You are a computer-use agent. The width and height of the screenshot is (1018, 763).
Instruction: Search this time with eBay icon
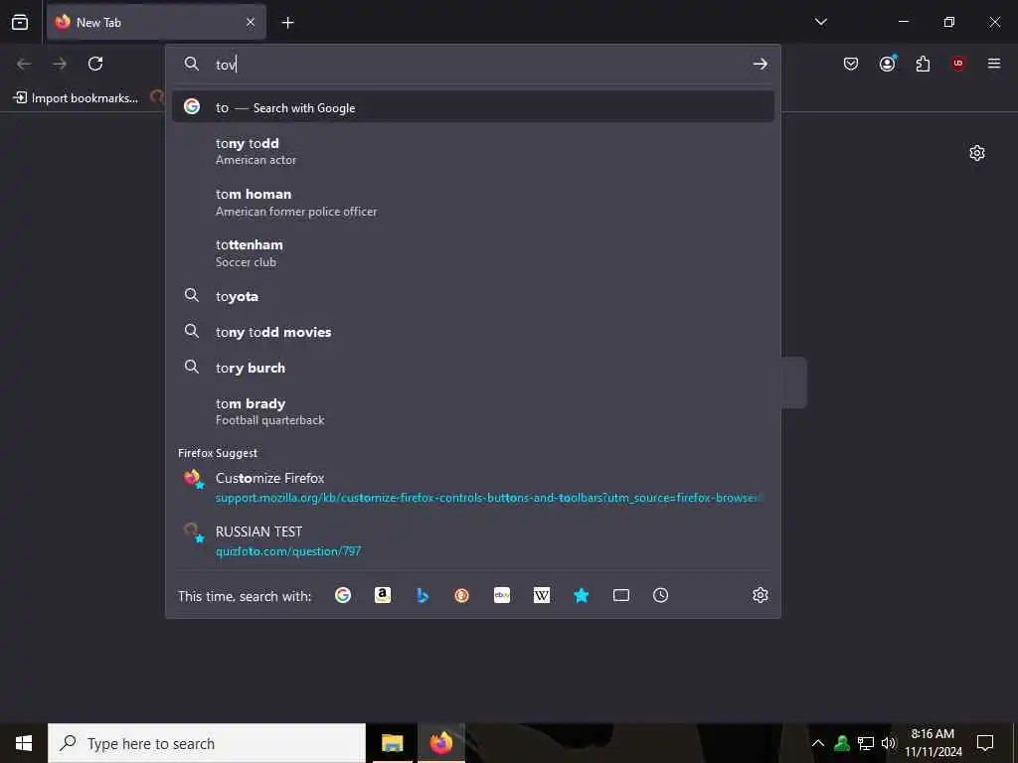(x=502, y=595)
